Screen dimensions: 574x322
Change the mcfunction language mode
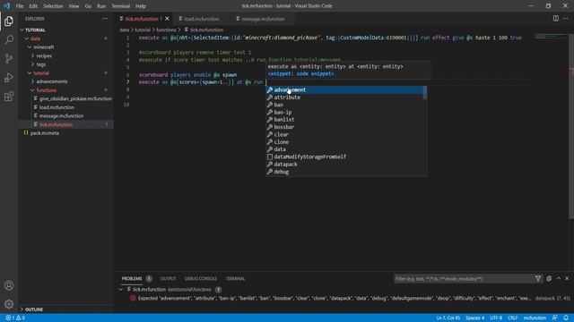tap(535, 318)
